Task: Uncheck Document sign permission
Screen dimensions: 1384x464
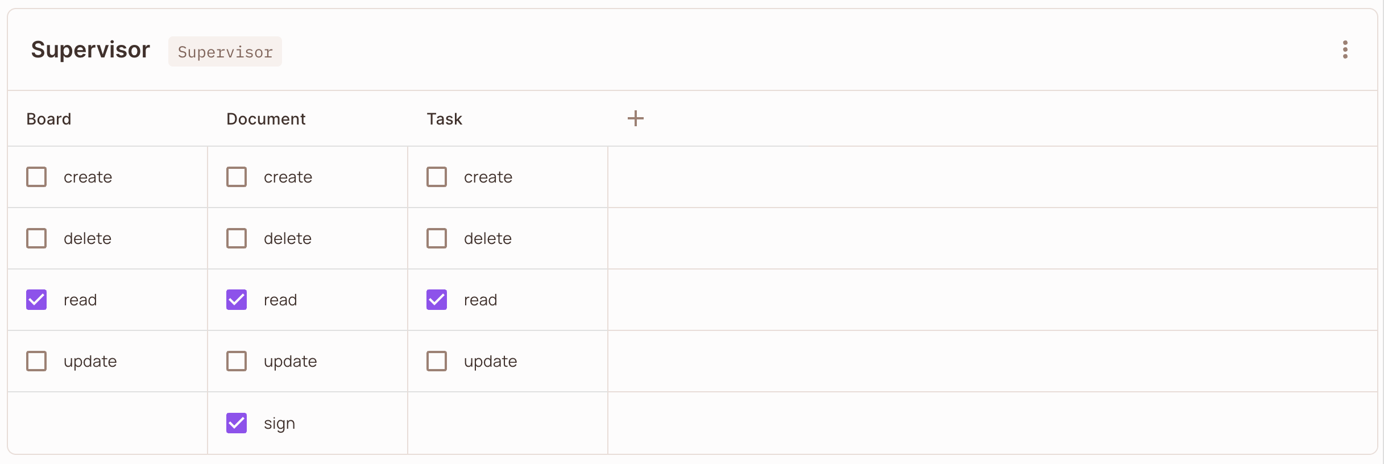Action: coord(237,423)
